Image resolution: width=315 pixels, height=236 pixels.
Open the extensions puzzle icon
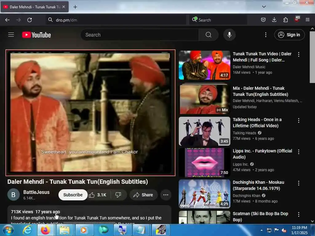pyautogui.click(x=285, y=20)
